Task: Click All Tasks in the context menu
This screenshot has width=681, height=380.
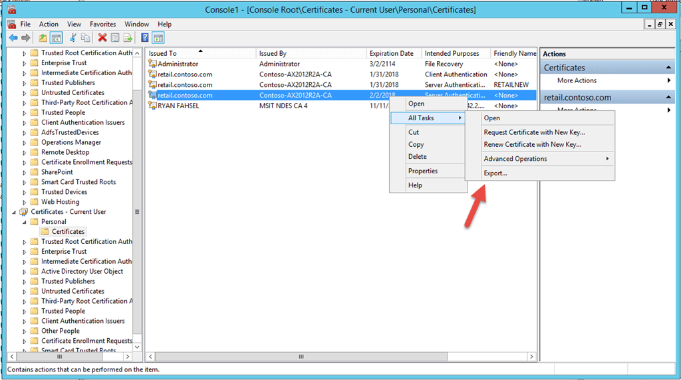Action: pyautogui.click(x=428, y=118)
